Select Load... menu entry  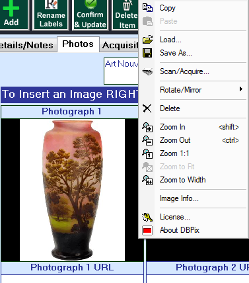click(x=194, y=40)
